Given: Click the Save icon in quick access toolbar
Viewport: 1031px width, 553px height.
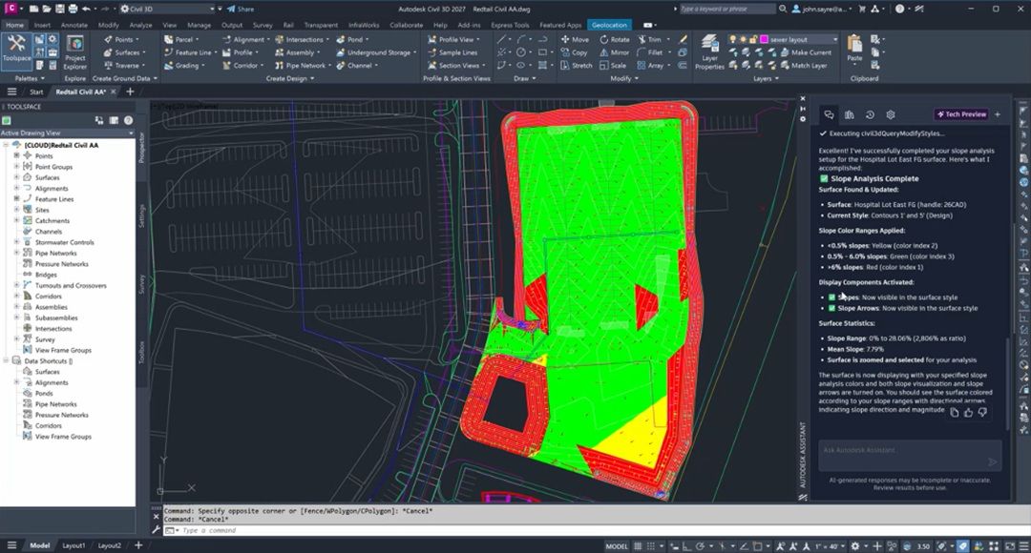Looking at the screenshot, I should point(60,10).
